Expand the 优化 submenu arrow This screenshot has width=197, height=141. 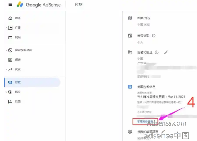point(6,70)
